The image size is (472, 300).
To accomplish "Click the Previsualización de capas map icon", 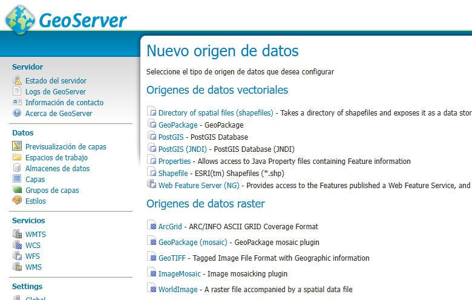I will click(17, 146).
